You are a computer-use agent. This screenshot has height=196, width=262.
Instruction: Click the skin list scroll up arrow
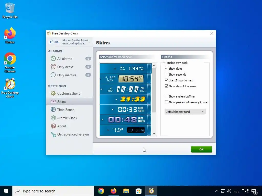[154, 66]
